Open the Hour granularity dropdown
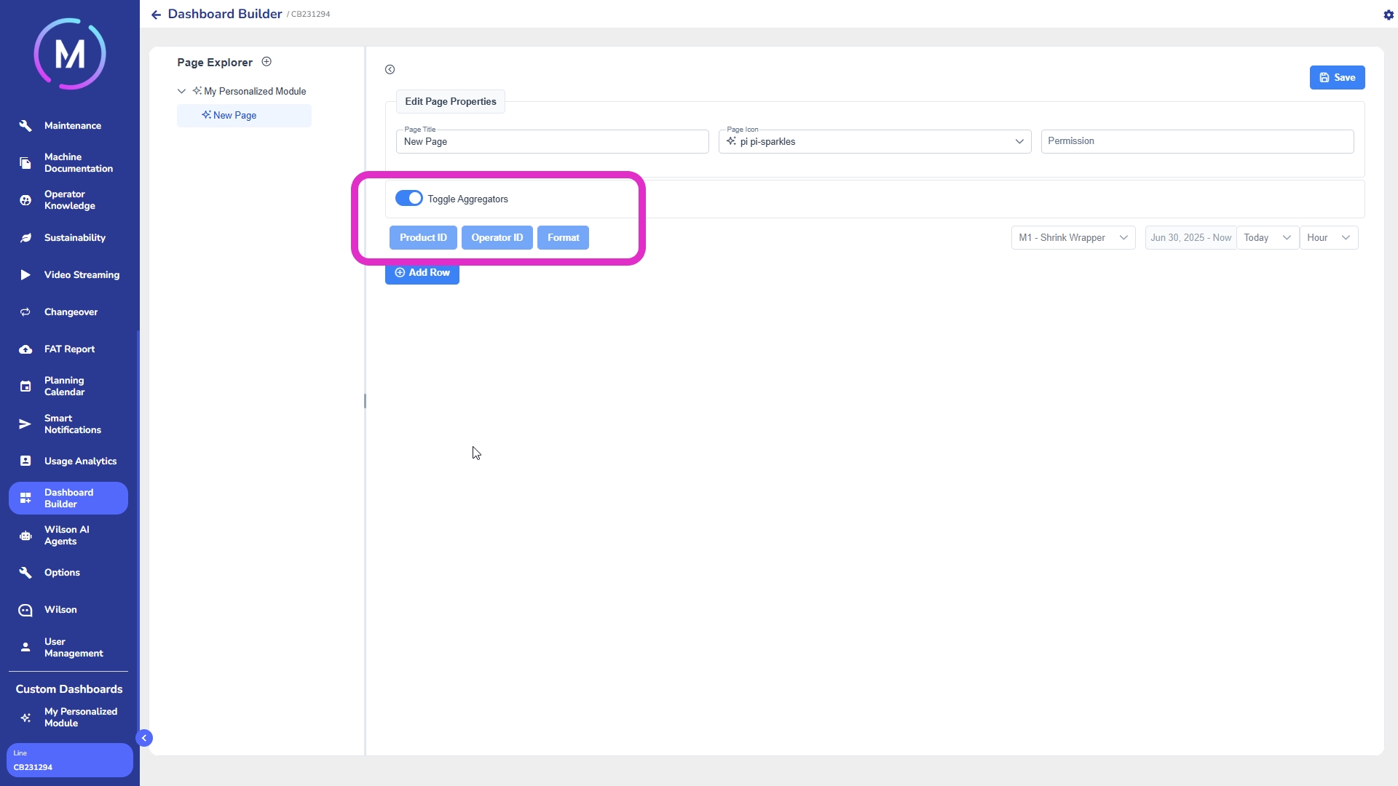Image resolution: width=1398 pixels, height=786 pixels. point(1328,238)
